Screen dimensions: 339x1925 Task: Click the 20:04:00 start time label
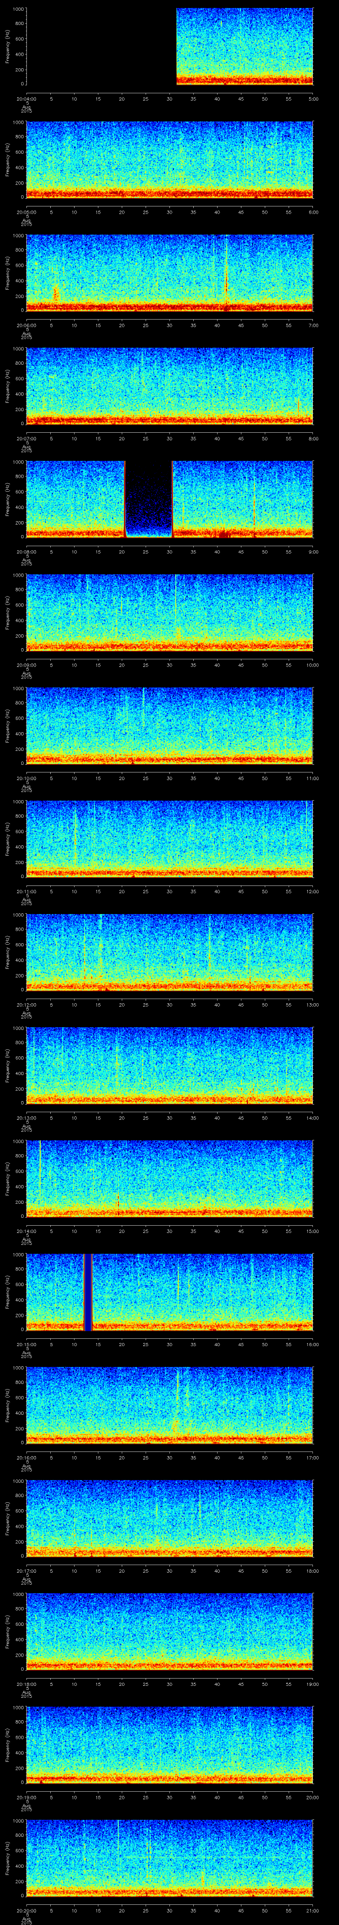[x=26, y=99]
